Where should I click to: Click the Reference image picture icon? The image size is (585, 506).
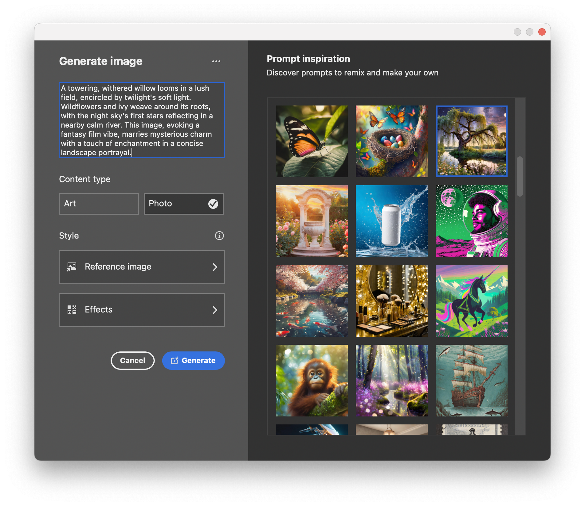[72, 267]
